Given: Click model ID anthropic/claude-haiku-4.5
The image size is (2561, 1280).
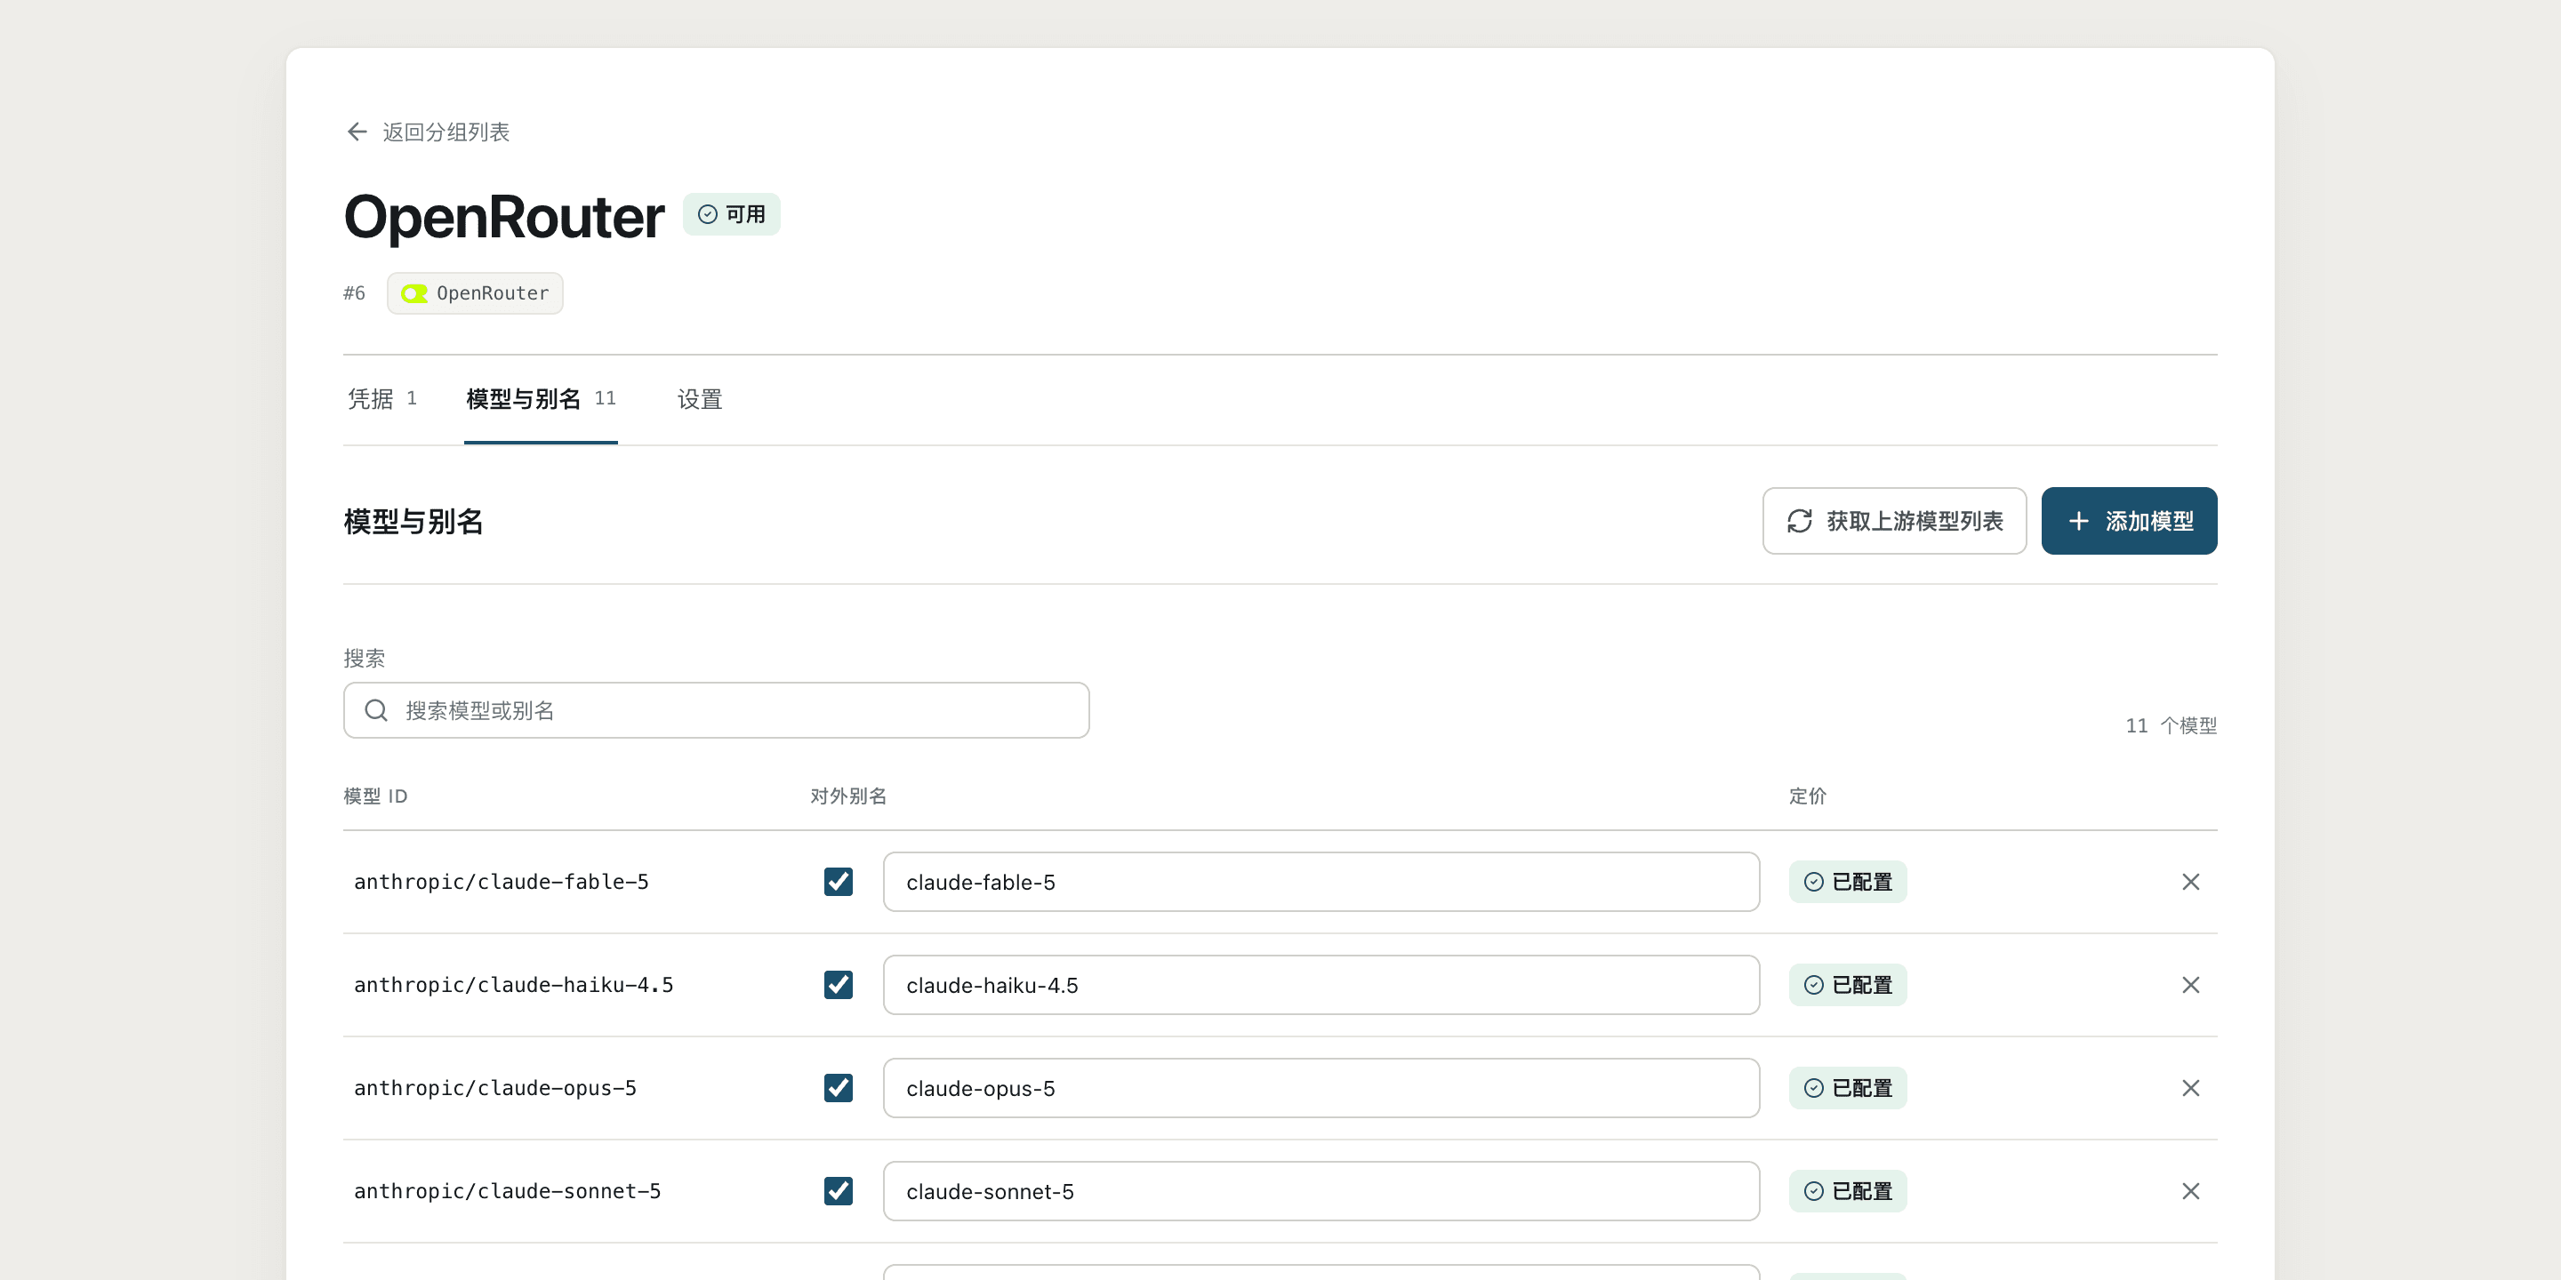Looking at the screenshot, I should click(x=513, y=985).
